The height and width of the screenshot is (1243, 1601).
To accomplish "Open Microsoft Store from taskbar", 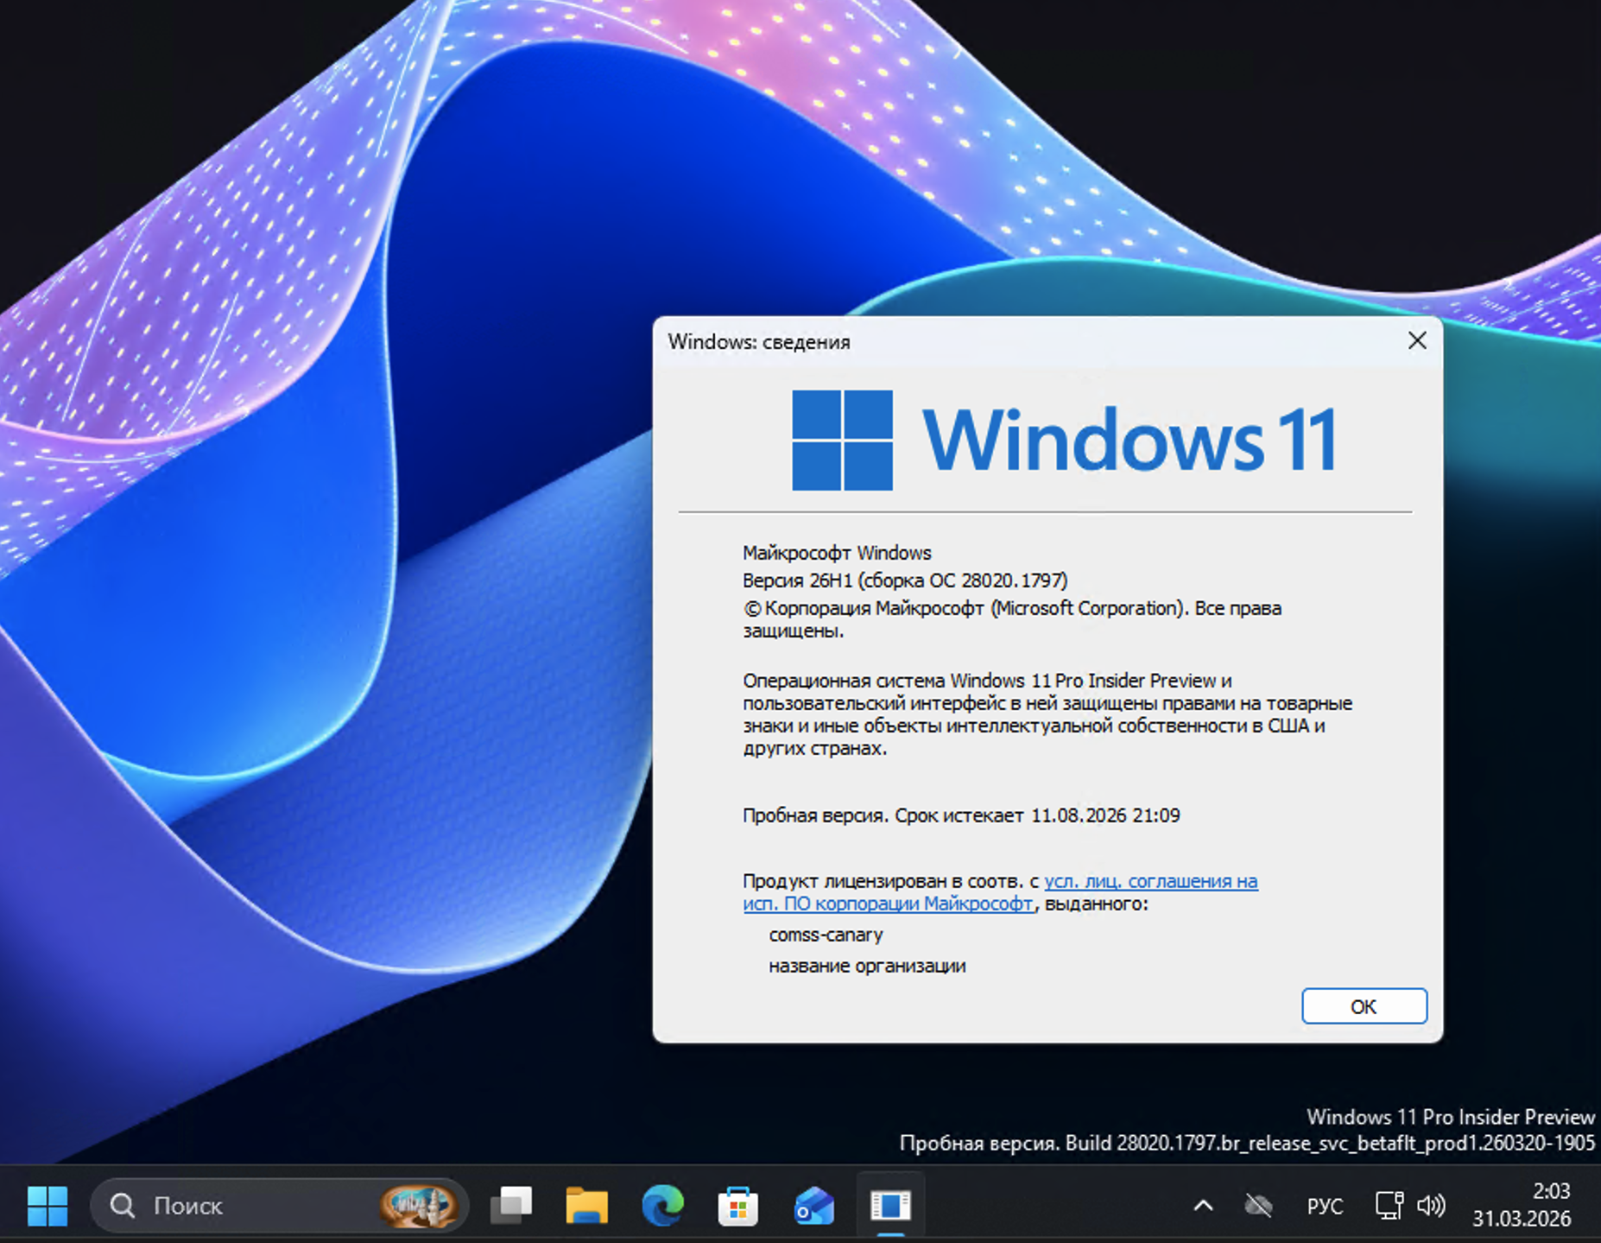I will tap(738, 1206).
